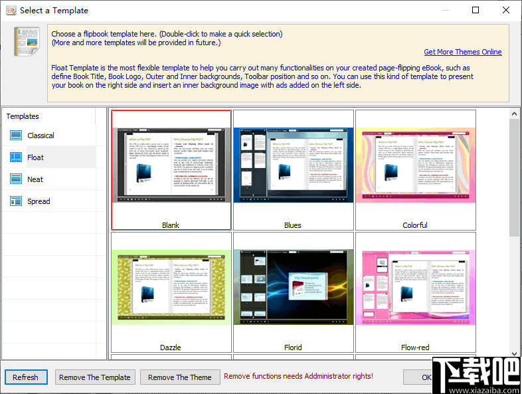The height and width of the screenshot is (394, 522).
Task: Click the Spread template icon
Action: [16, 201]
